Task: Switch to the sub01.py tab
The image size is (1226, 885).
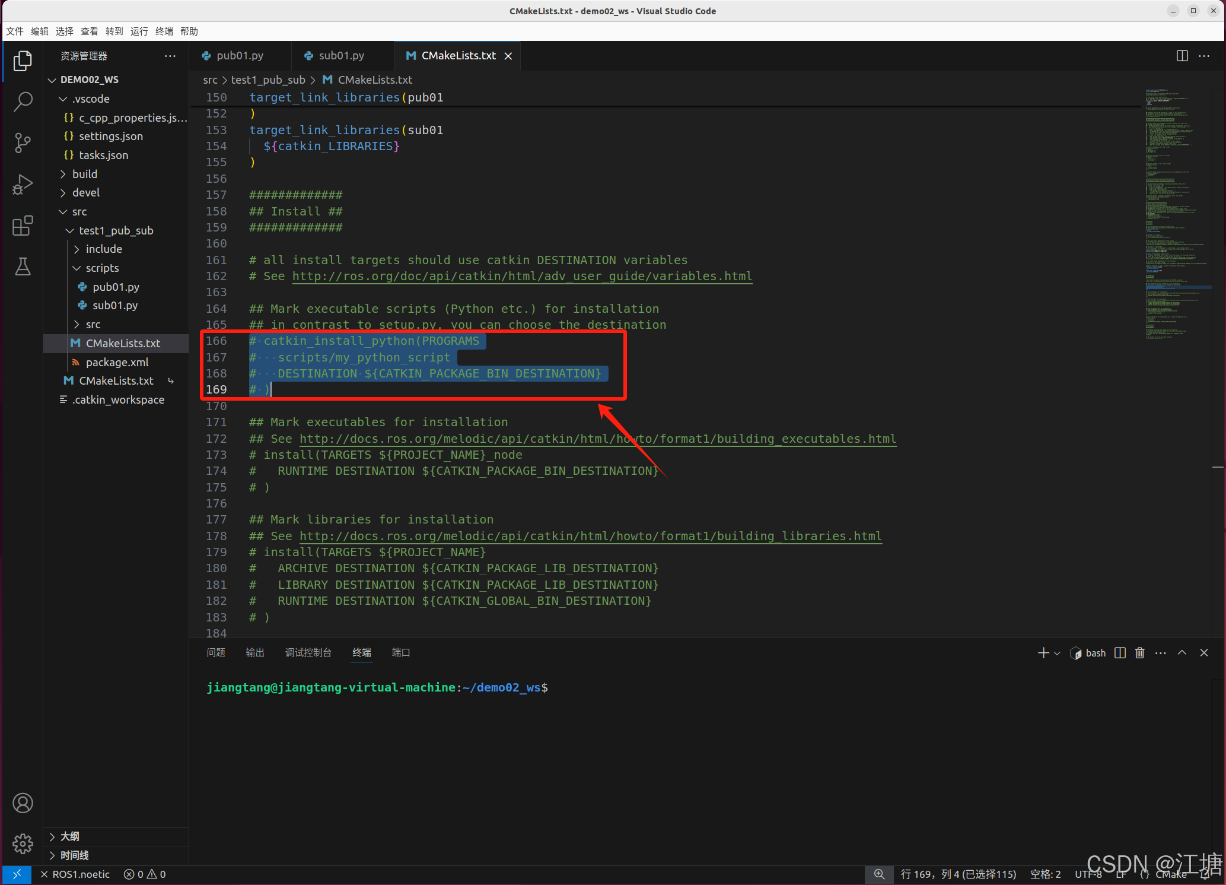Action: tap(341, 55)
